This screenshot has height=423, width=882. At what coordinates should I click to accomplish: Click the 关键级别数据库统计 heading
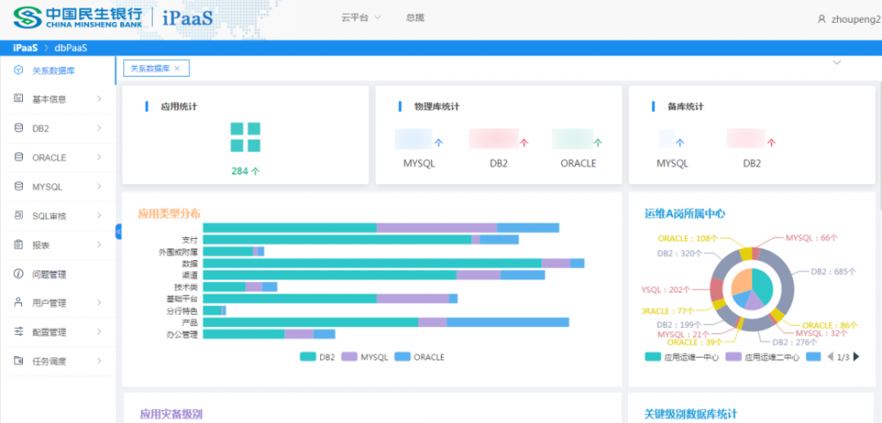[x=691, y=414]
